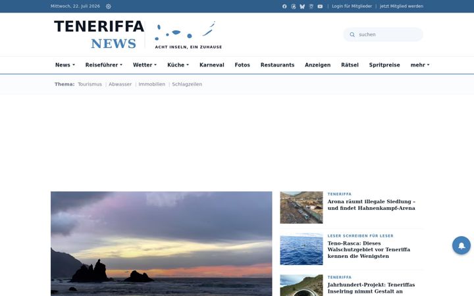Open the Arona illegale Siedlung headline
This screenshot has height=296, width=474.
[371, 205]
